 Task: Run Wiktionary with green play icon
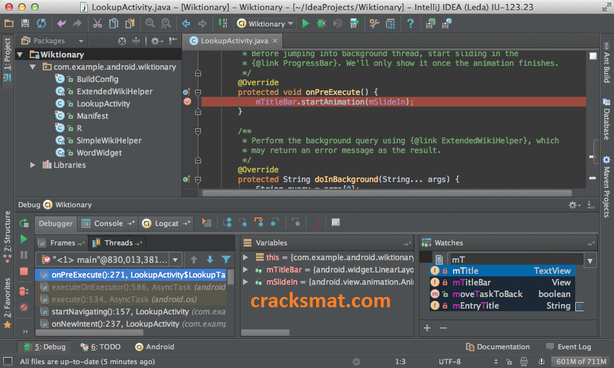pos(306,23)
